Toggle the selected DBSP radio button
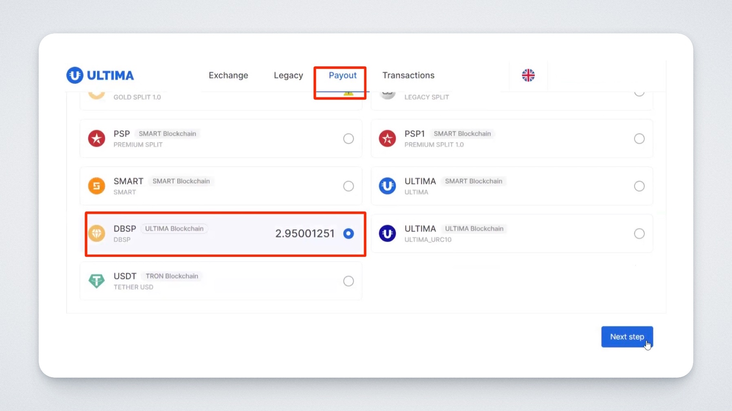 tap(348, 234)
